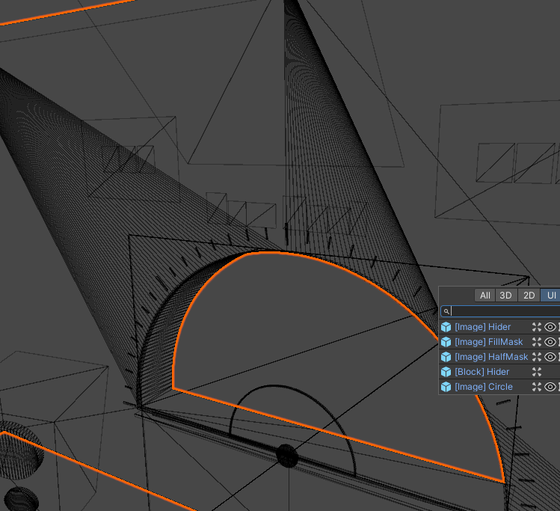Select the 2D filter tab

[x=529, y=296]
